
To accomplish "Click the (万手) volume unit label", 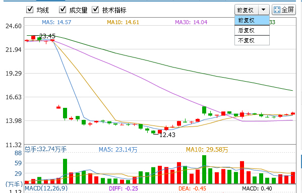I will tap(14, 184).
